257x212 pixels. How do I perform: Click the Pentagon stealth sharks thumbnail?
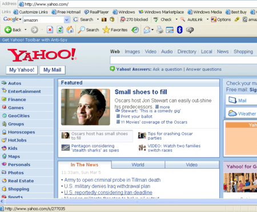pyautogui.click(x=66, y=148)
